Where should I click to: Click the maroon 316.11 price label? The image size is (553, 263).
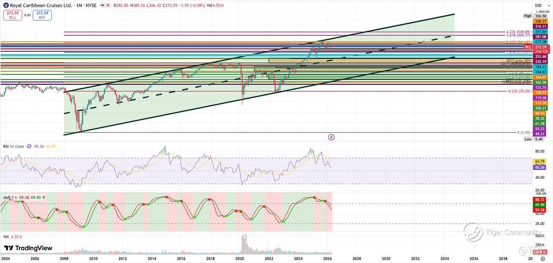point(540,26)
